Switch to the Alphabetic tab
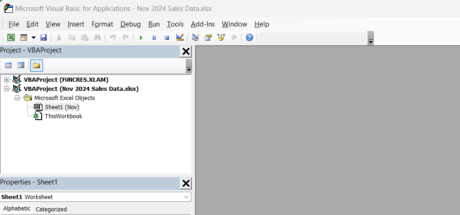460x215 pixels. point(17,209)
